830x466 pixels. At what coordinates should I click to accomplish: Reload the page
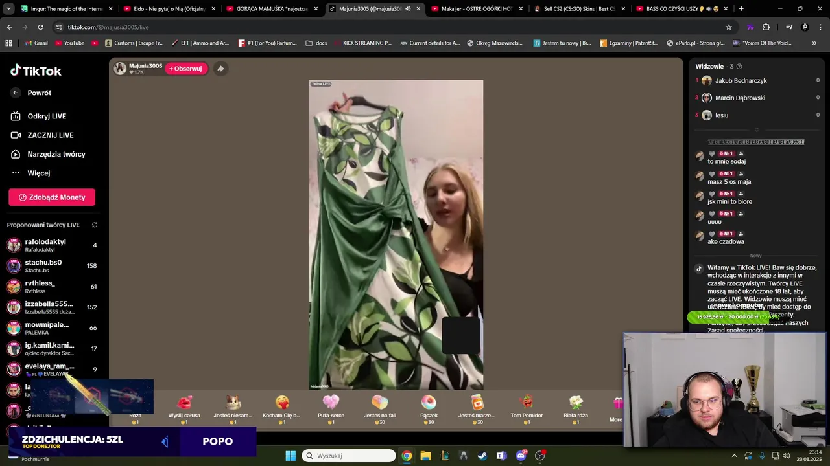click(x=40, y=27)
